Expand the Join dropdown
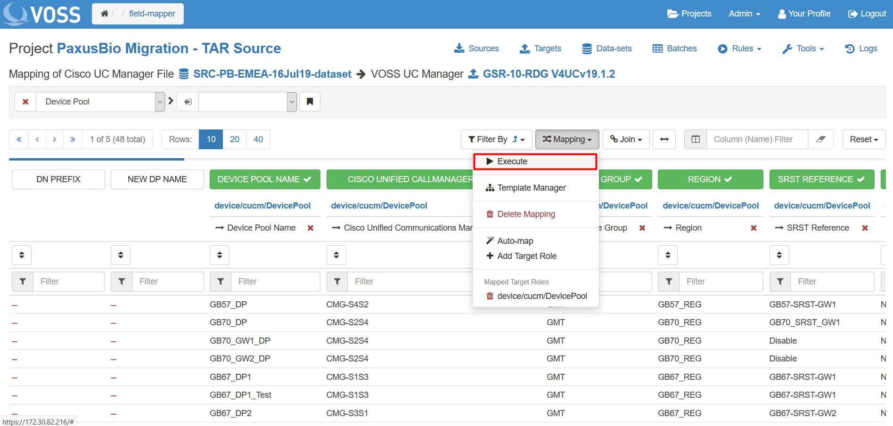 [x=626, y=139]
